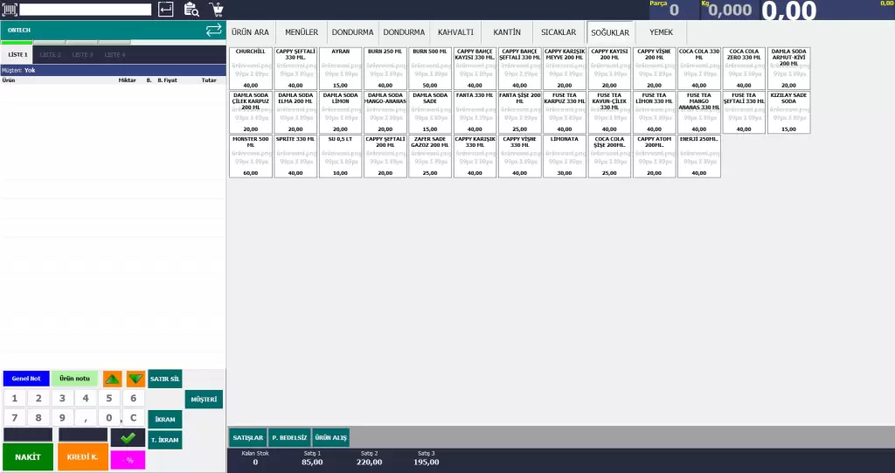Viewport: 895px width, 473px height.
Task: Open the SICAKLAR category tab
Action: [x=559, y=32]
